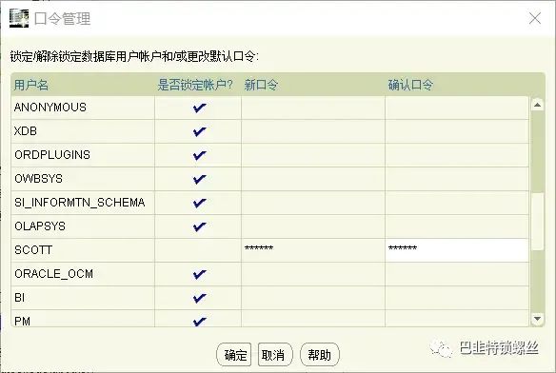
Task: Click the 用户名 column header
Action: (x=31, y=85)
